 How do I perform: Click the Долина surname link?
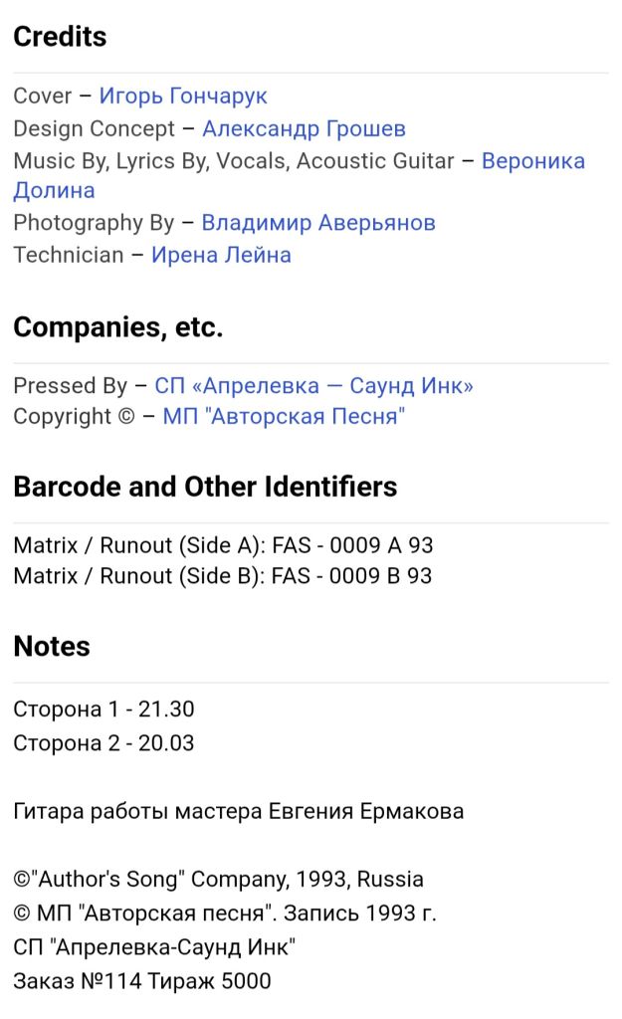pos(54,190)
